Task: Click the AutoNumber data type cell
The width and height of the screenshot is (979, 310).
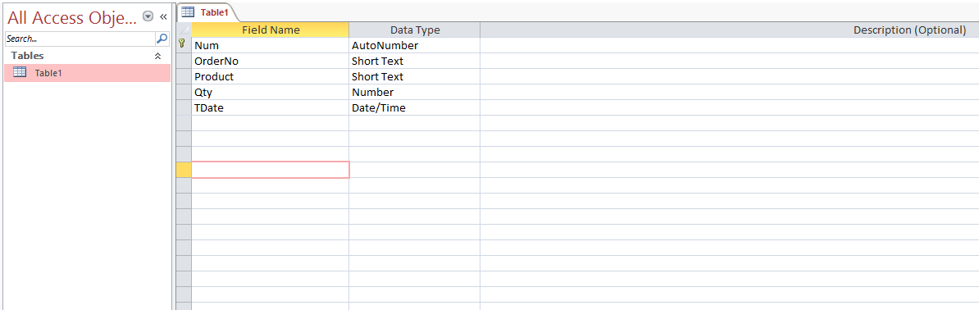Action: 415,46
